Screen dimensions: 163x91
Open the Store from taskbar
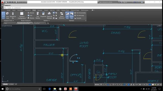point(60,89)
